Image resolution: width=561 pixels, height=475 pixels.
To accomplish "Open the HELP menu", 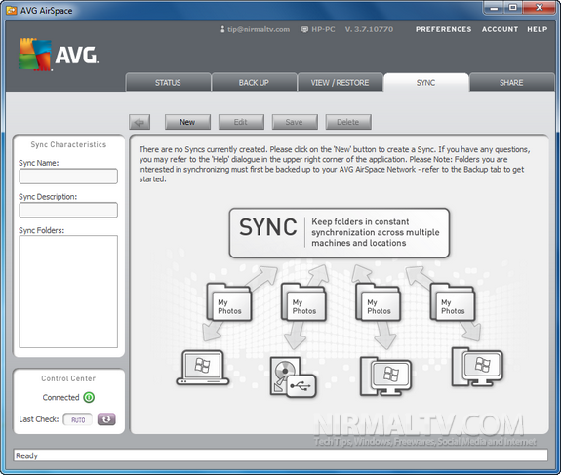I will (x=537, y=29).
